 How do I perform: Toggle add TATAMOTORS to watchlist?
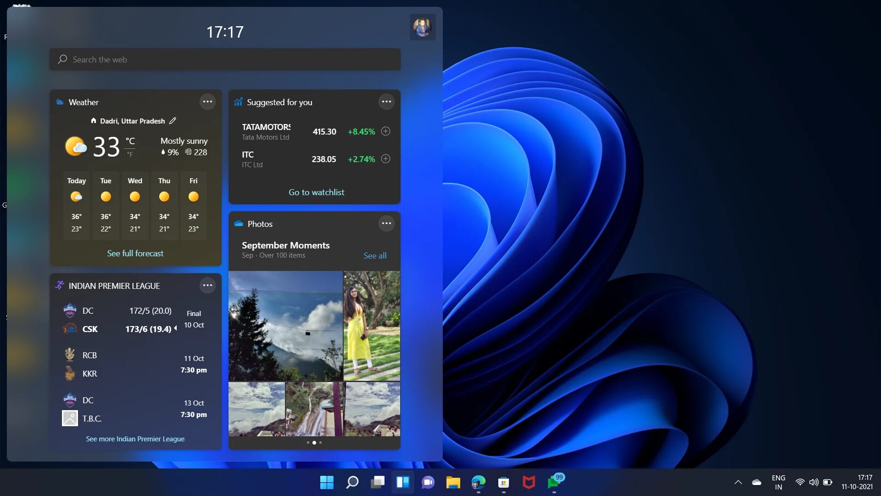(386, 131)
